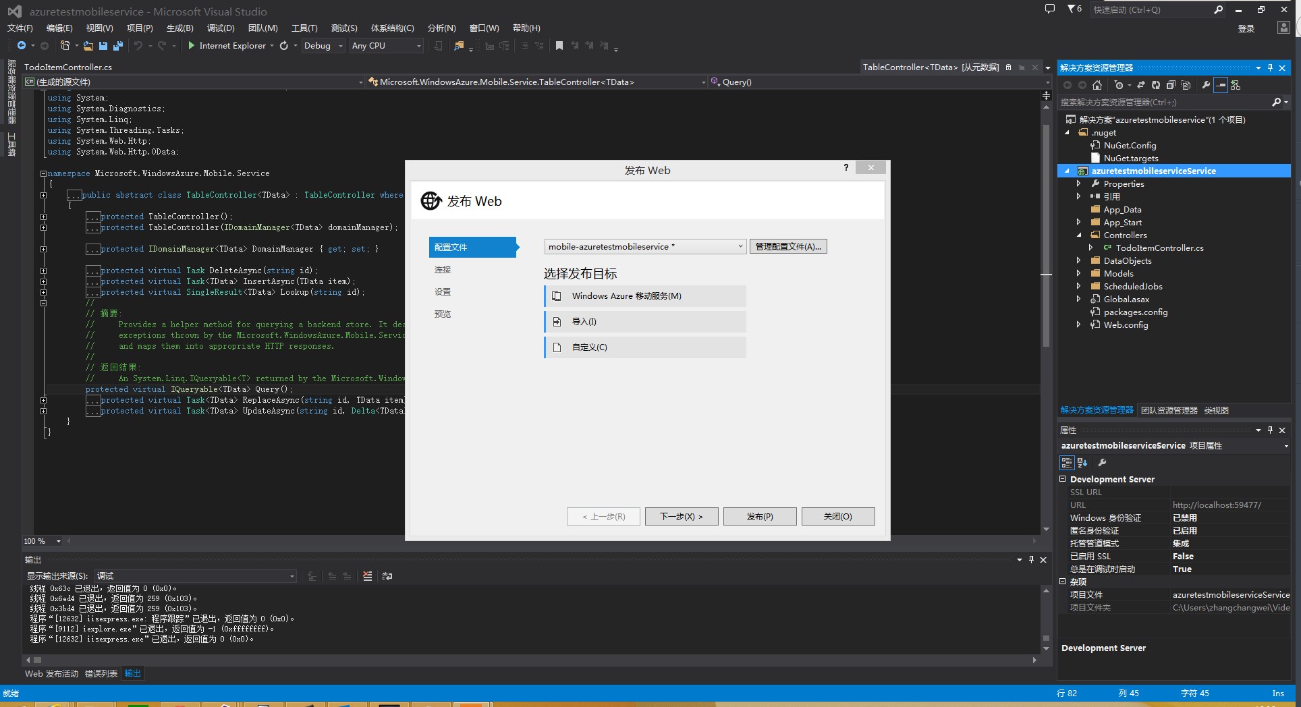Click the green Start debugging play icon

point(192,45)
